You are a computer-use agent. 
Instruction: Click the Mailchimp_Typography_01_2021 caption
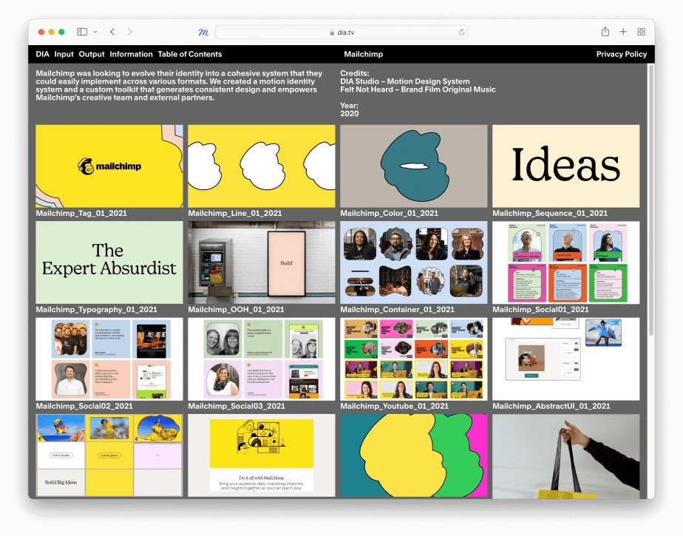click(96, 309)
